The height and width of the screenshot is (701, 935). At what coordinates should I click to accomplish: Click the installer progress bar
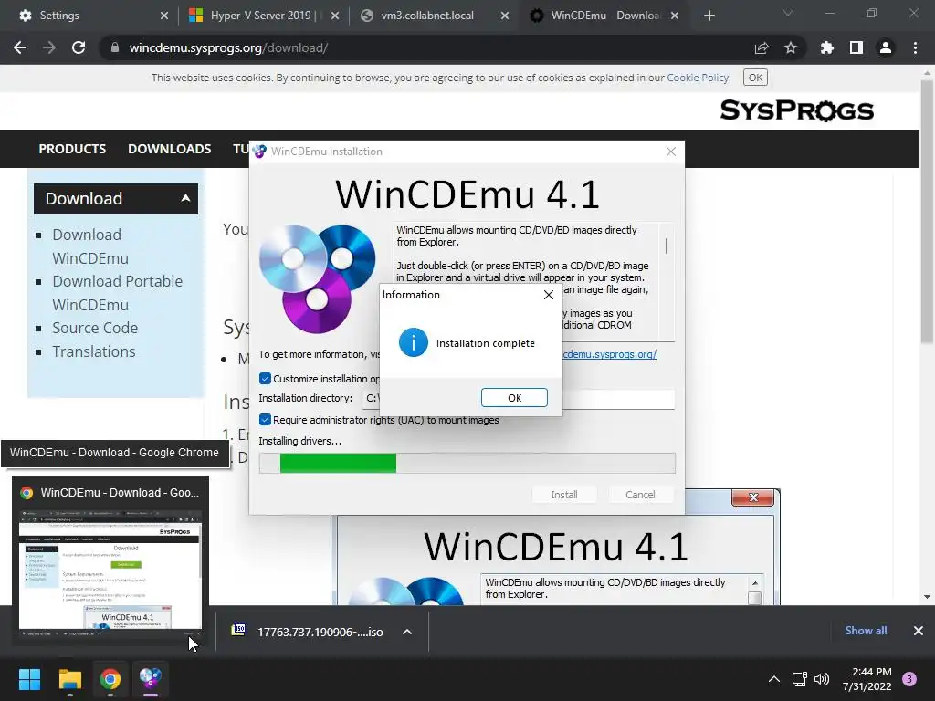point(467,463)
